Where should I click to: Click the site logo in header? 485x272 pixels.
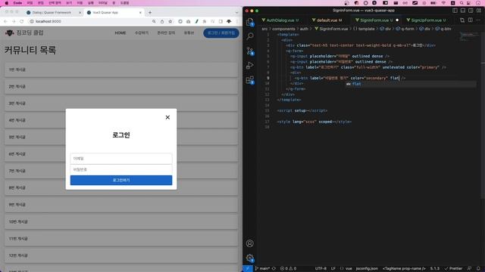[x=24, y=32]
